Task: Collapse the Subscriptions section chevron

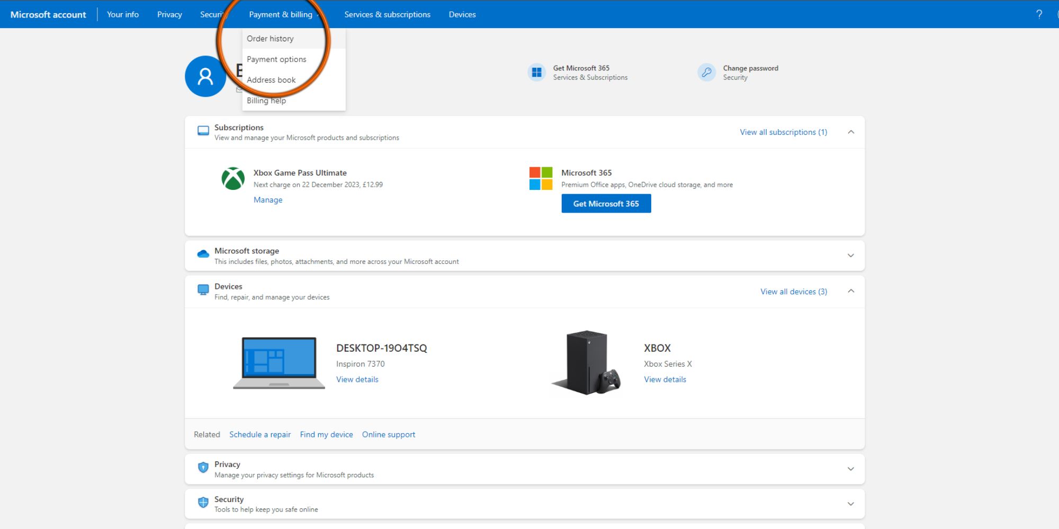Action: click(x=851, y=132)
